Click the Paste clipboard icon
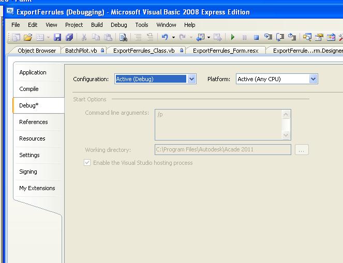This screenshot has height=263, width=343. (x=108, y=37)
